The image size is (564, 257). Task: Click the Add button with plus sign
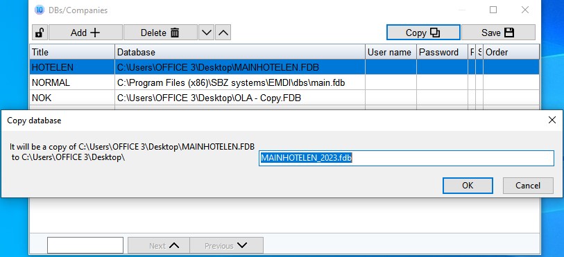tap(85, 33)
